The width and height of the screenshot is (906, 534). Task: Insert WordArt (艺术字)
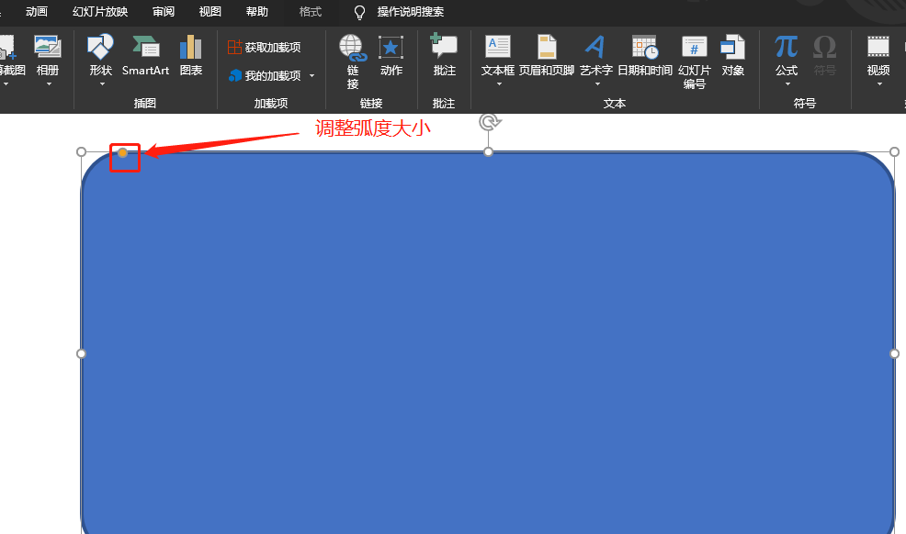[x=595, y=55]
